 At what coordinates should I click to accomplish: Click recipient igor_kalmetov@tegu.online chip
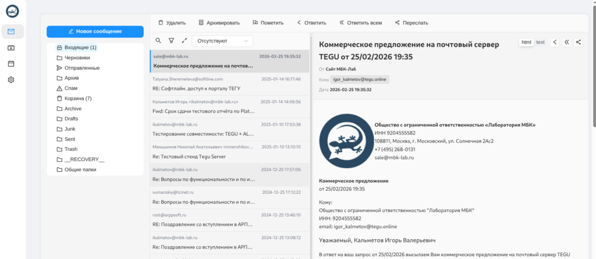click(360, 79)
